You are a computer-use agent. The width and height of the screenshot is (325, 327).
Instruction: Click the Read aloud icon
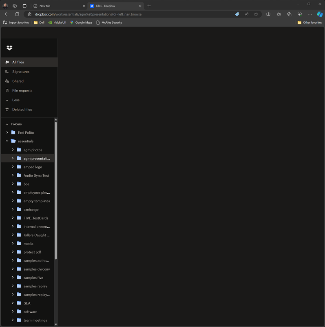point(247,14)
